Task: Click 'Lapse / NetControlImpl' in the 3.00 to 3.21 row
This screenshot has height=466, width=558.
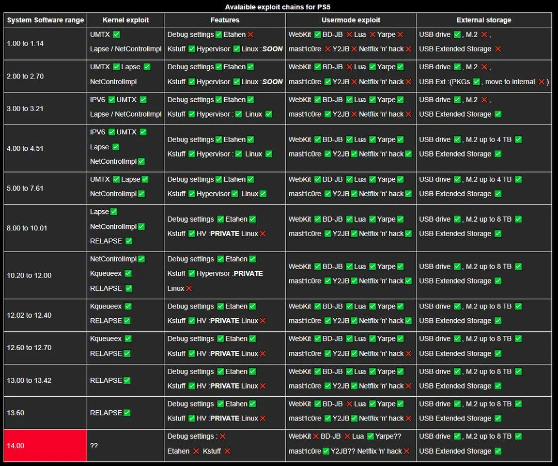Action: pyautogui.click(x=126, y=114)
